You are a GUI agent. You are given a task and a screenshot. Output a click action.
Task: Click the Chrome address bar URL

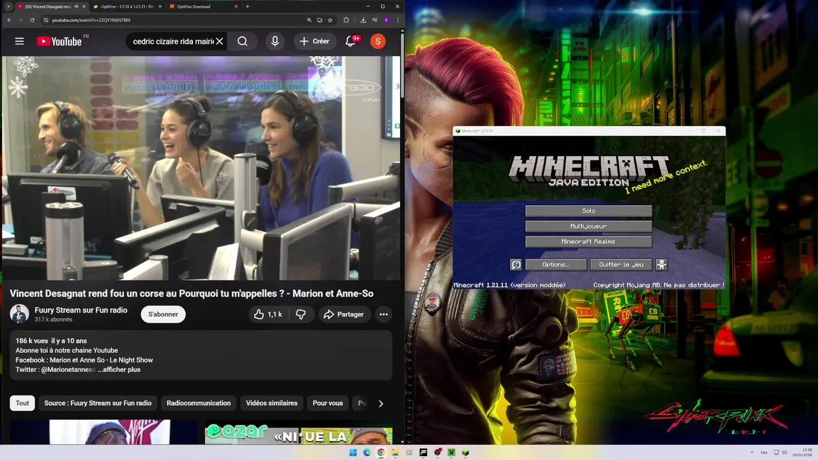[x=91, y=20]
